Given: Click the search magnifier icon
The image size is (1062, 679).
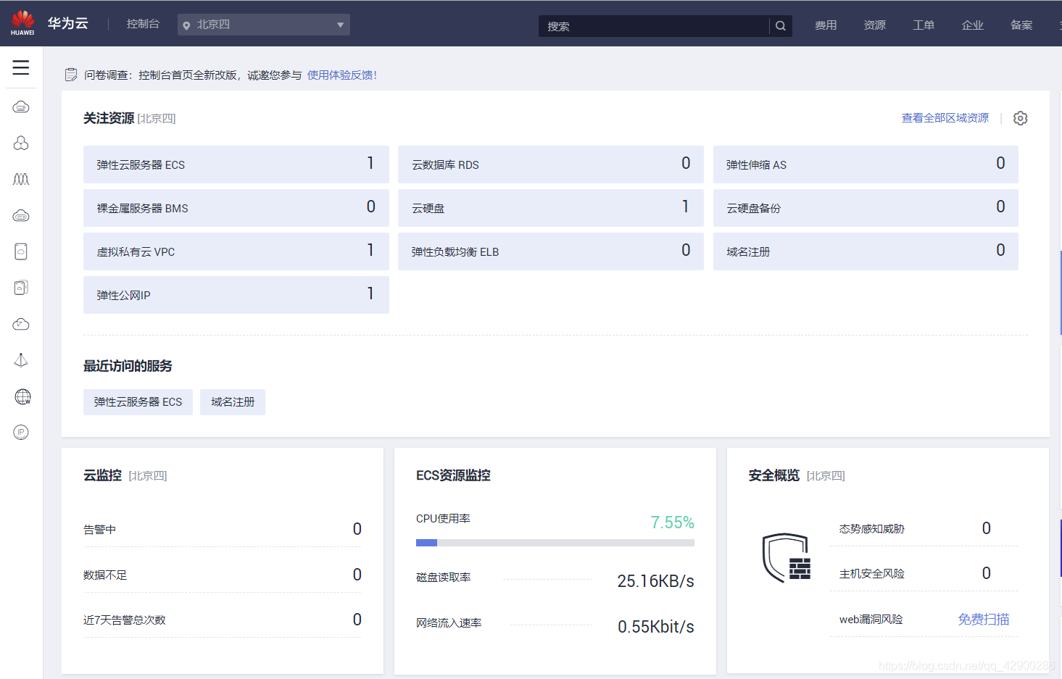Looking at the screenshot, I should [x=781, y=26].
